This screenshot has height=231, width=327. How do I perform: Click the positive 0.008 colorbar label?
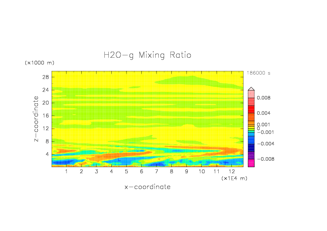click(x=264, y=98)
